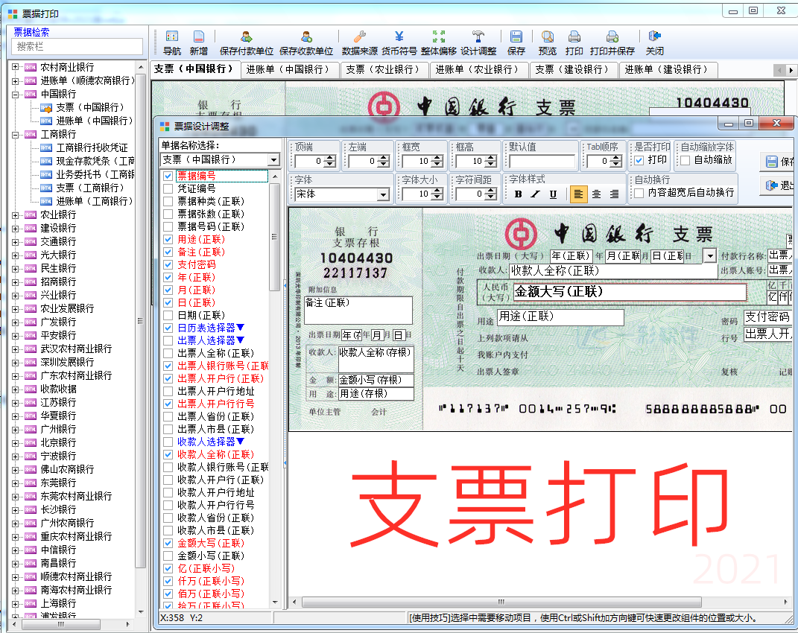Select 工商银行托收凭证 tree item

click(x=92, y=147)
